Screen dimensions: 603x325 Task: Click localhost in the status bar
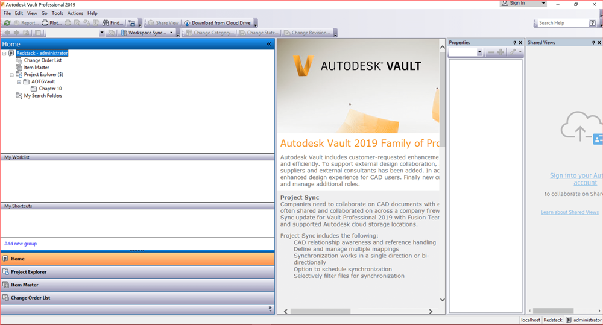tap(530, 320)
